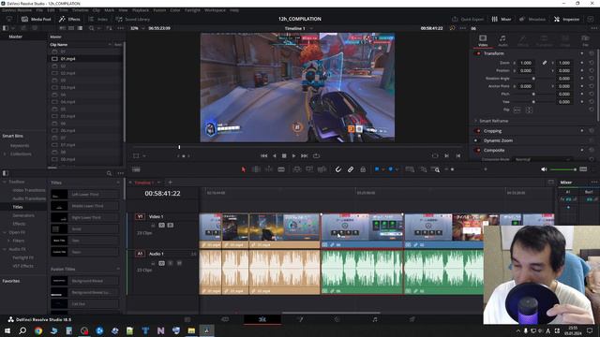Open the File menu
Image resolution: width=600 pixels, height=337 pixels.
(39, 10)
